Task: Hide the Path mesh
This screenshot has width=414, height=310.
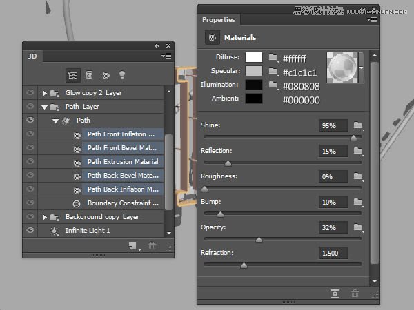Action: coord(30,120)
